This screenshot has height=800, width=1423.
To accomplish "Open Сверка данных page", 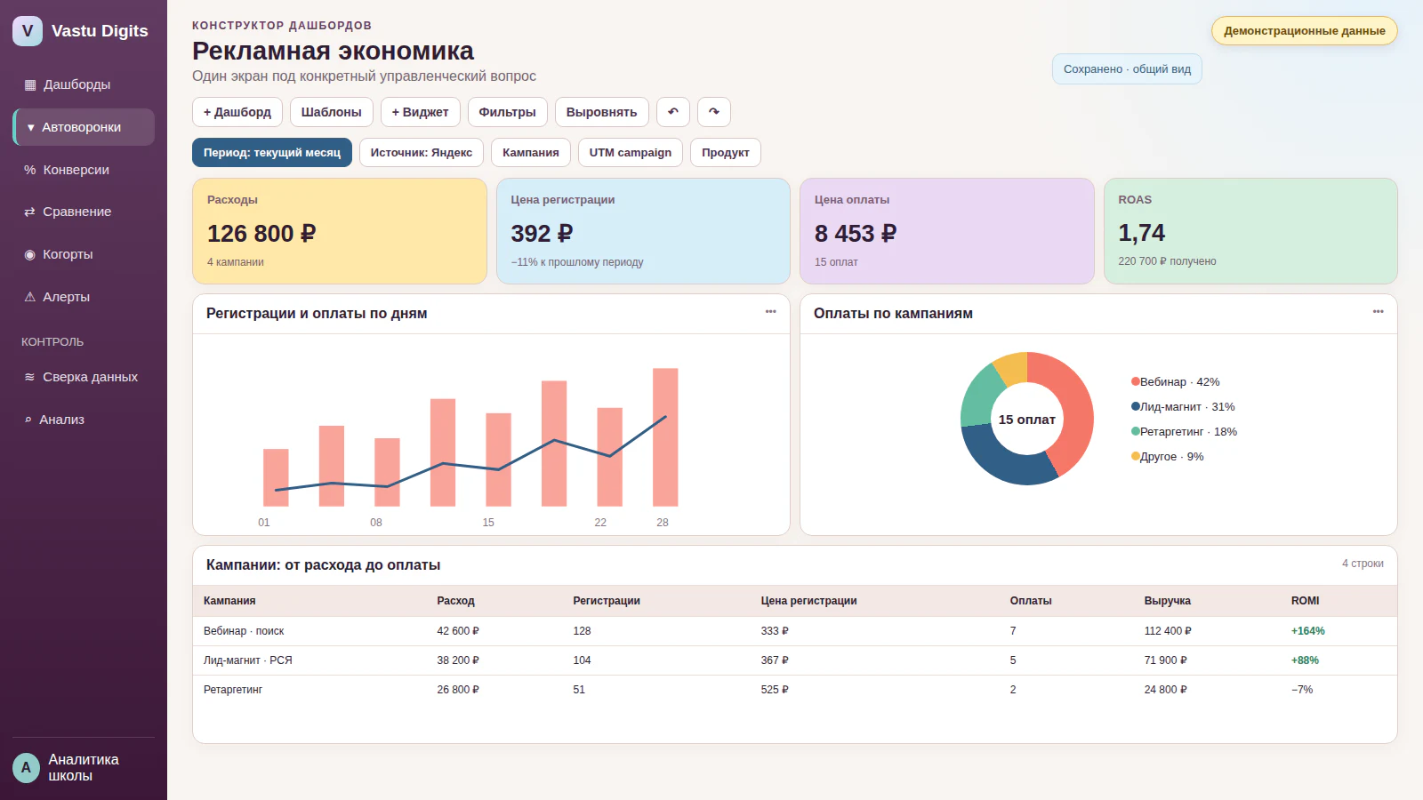I will [x=84, y=377].
